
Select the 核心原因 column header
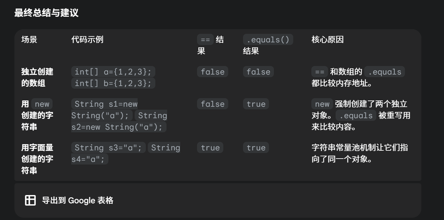coord(327,40)
